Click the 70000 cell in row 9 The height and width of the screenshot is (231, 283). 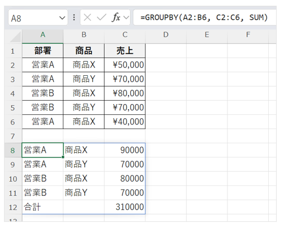pos(125,164)
